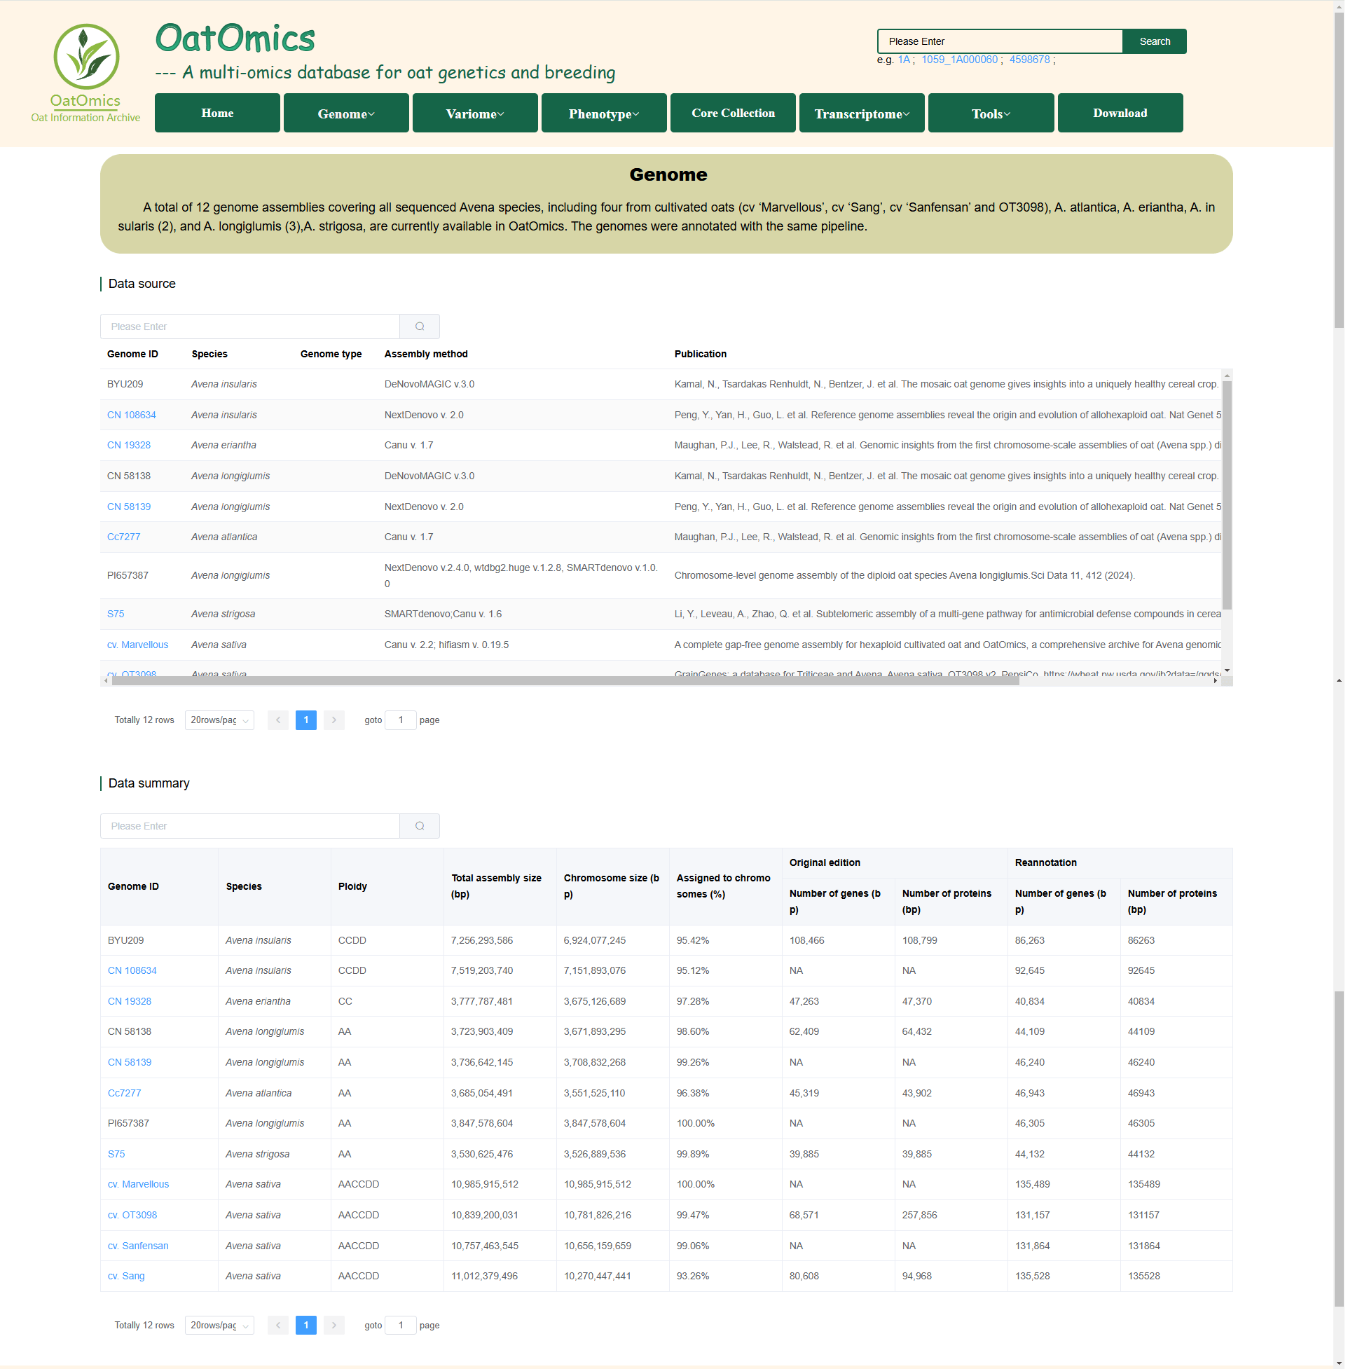Open CN 108634 in Data source table

131,415
